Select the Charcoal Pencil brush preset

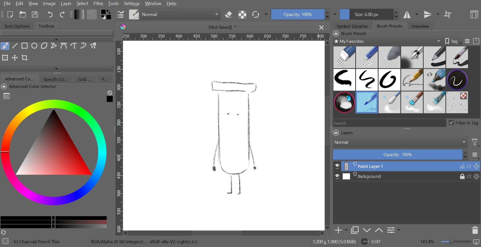pos(412,80)
